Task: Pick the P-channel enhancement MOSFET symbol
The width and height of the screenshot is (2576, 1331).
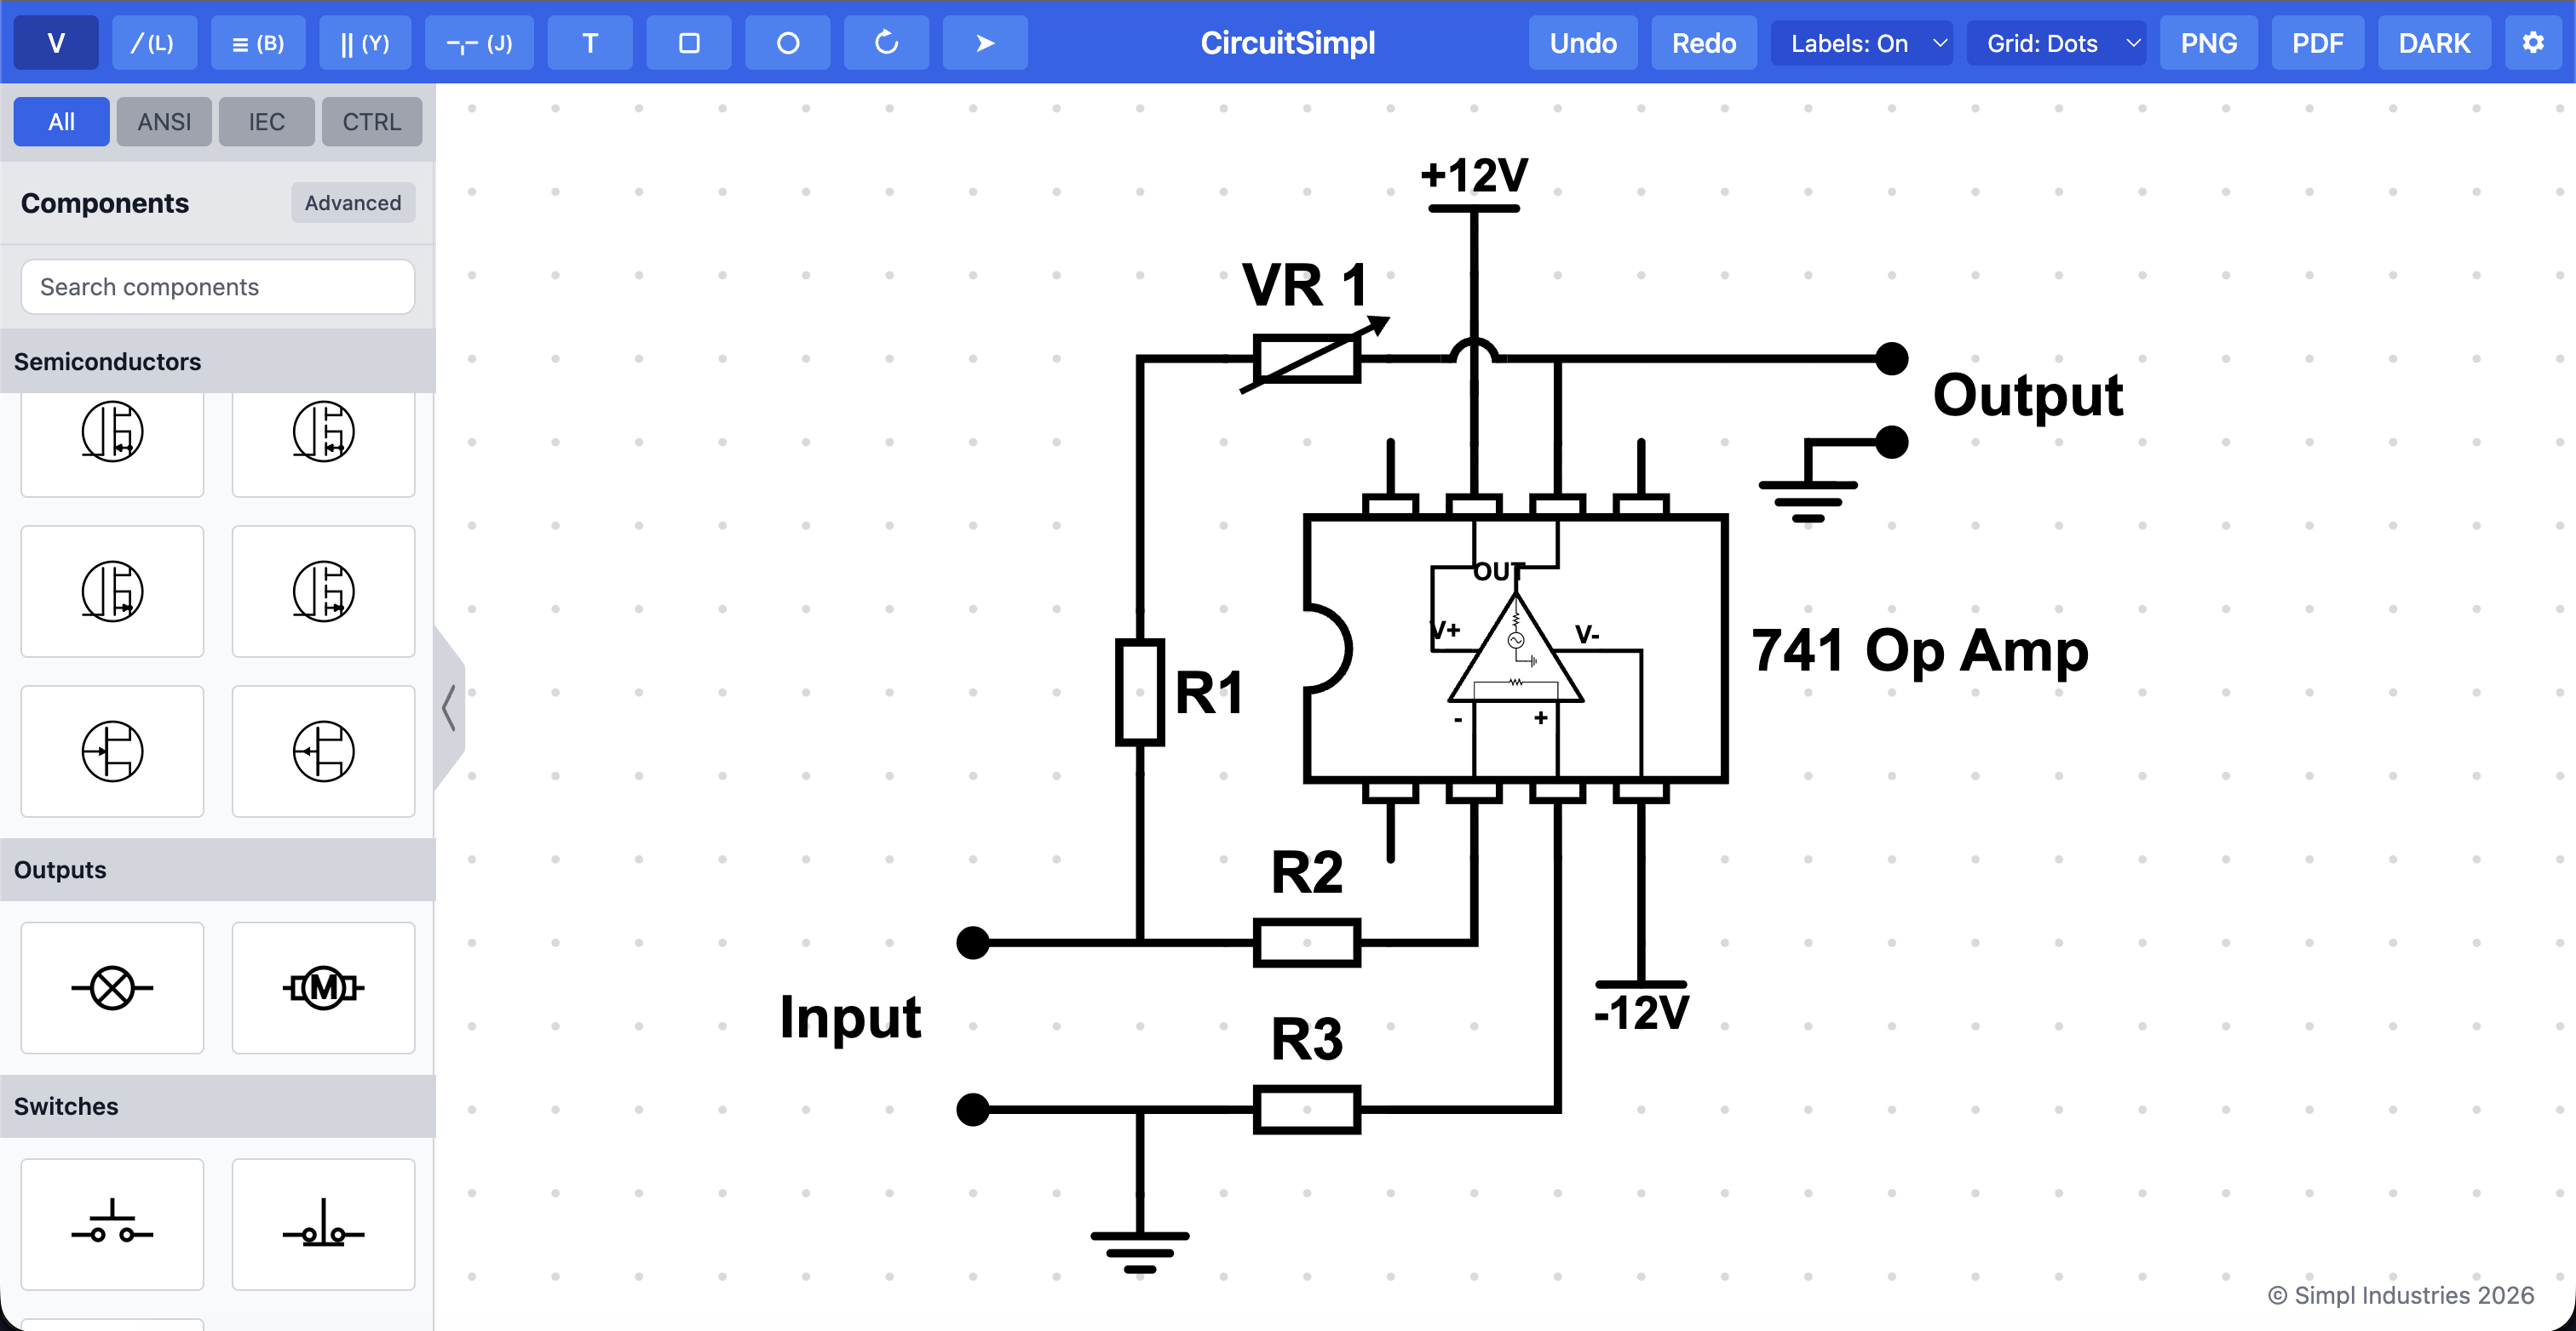Action: point(324,591)
